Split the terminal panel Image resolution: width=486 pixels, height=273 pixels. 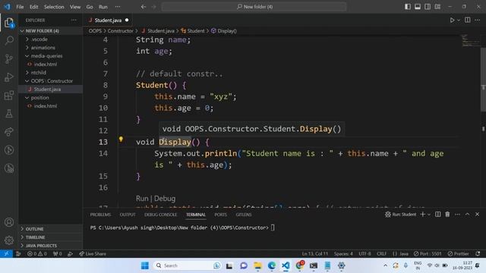click(x=437, y=214)
